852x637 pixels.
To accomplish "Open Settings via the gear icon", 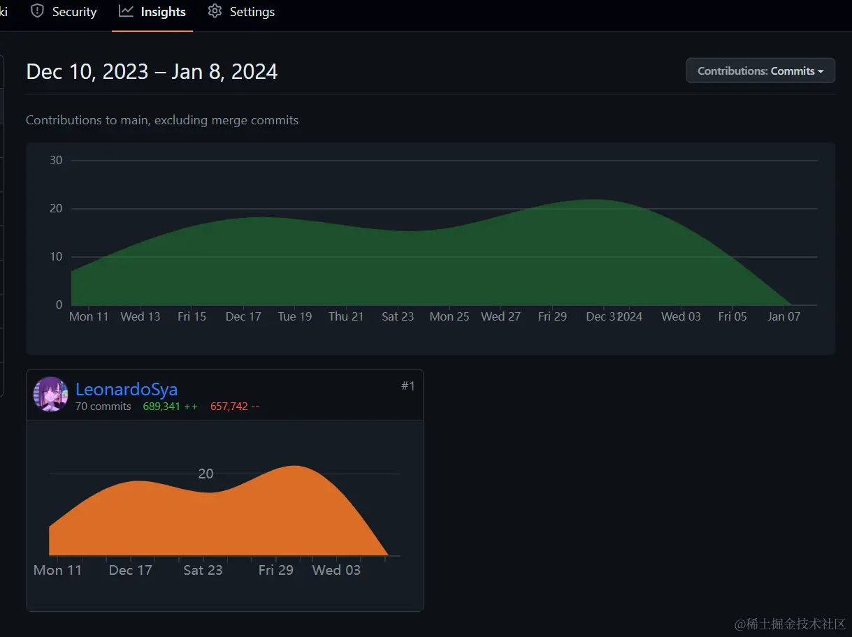I will (x=214, y=12).
